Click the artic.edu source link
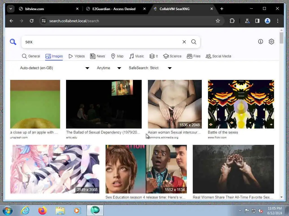 pos(71,137)
